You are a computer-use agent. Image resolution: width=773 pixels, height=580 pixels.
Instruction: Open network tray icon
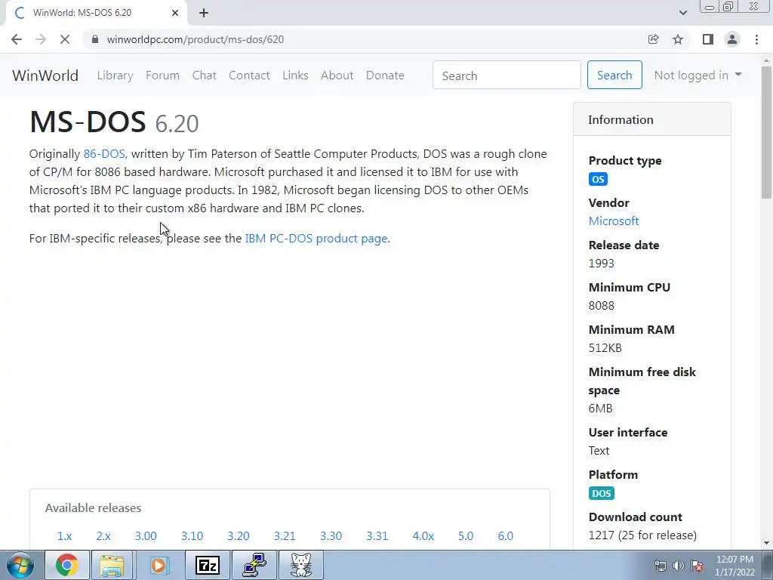[x=660, y=566]
